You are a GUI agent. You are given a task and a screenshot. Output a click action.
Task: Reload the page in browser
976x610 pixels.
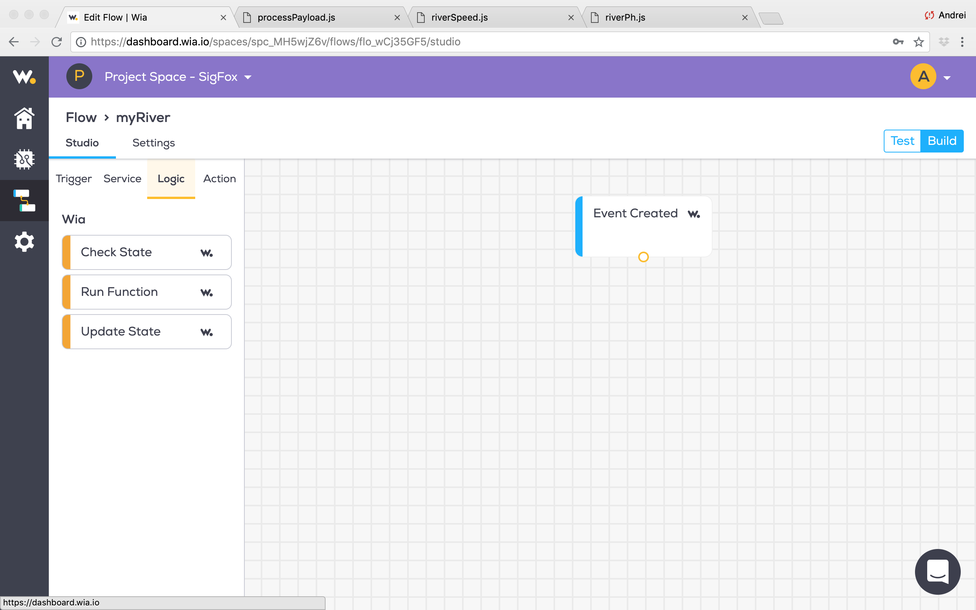pyautogui.click(x=56, y=42)
